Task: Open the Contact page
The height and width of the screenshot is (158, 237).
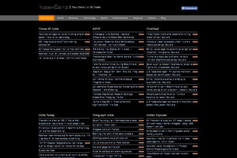Action: [151, 18]
